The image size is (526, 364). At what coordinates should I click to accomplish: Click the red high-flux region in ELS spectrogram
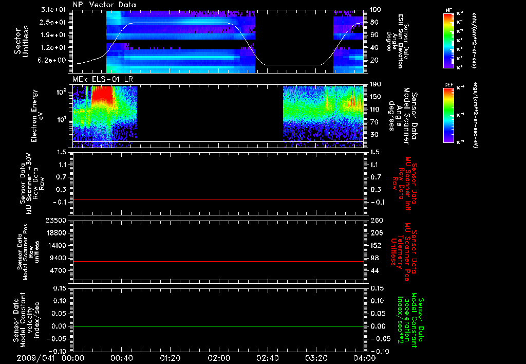tap(103, 96)
